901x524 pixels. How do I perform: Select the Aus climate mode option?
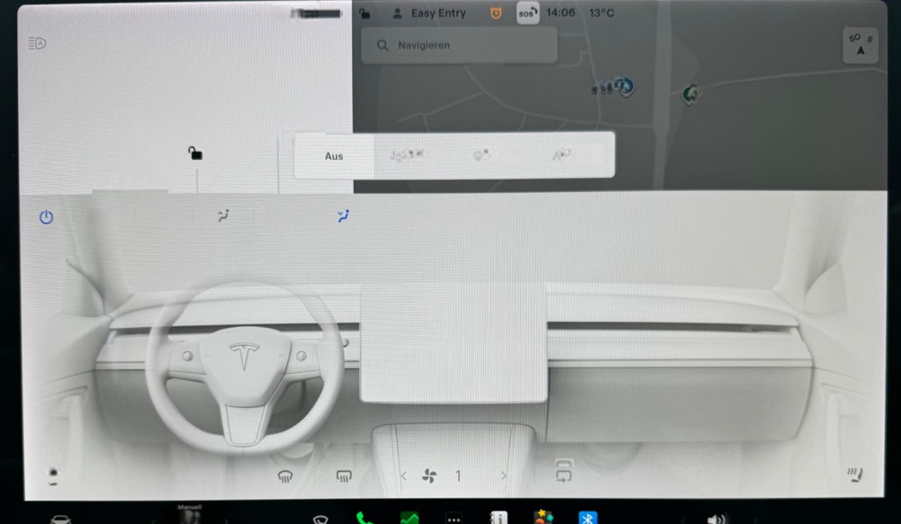334,156
